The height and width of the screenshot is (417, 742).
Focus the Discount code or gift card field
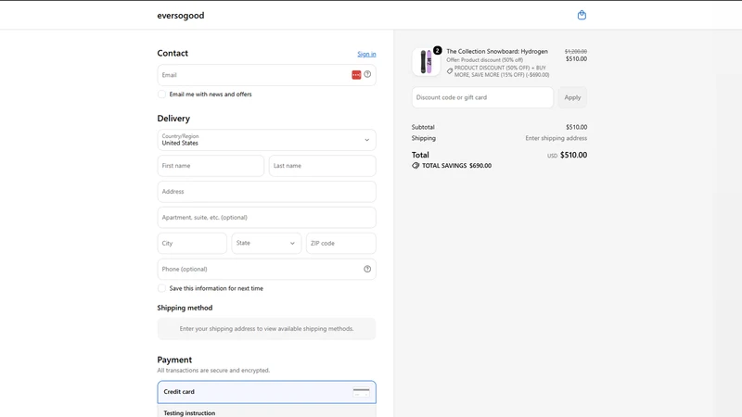coord(482,97)
